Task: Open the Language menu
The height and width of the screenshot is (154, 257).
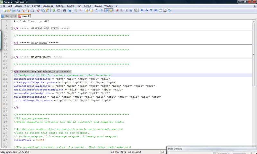Action: click(x=48, y=6)
